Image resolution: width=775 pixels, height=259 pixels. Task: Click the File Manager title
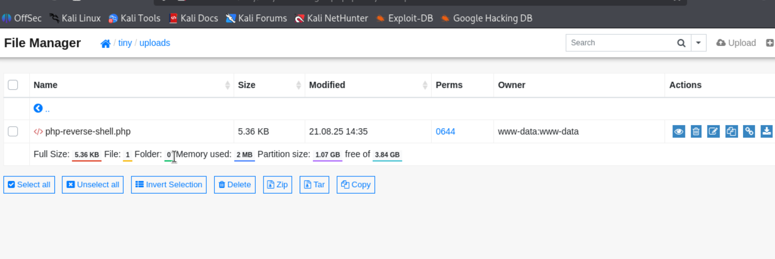tap(42, 43)
